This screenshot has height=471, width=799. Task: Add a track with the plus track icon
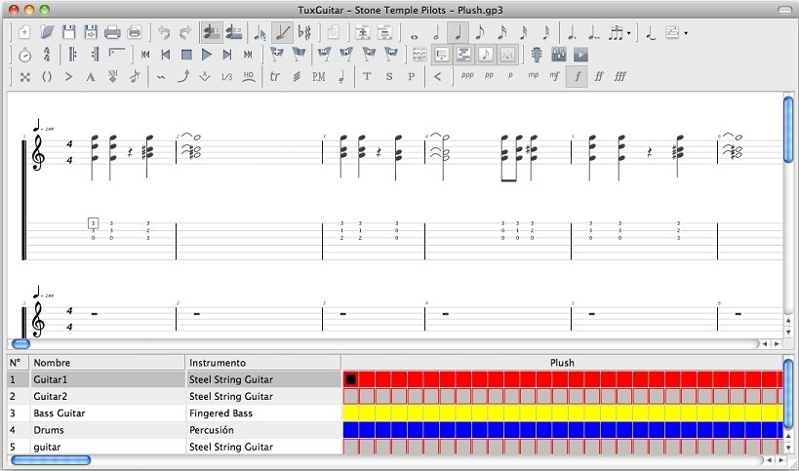pos(362,32)
